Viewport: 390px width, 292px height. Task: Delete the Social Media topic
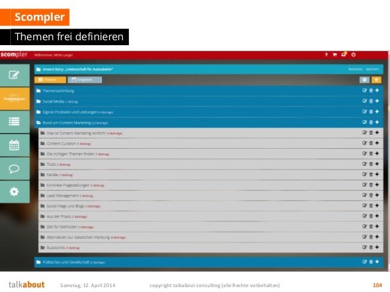[x=371, y=101]
